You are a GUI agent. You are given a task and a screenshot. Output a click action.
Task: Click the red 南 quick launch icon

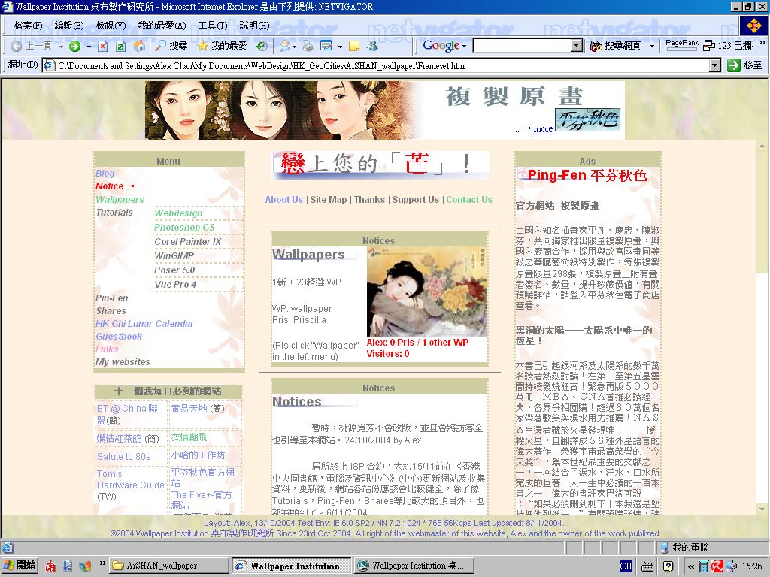click(50, 566)
